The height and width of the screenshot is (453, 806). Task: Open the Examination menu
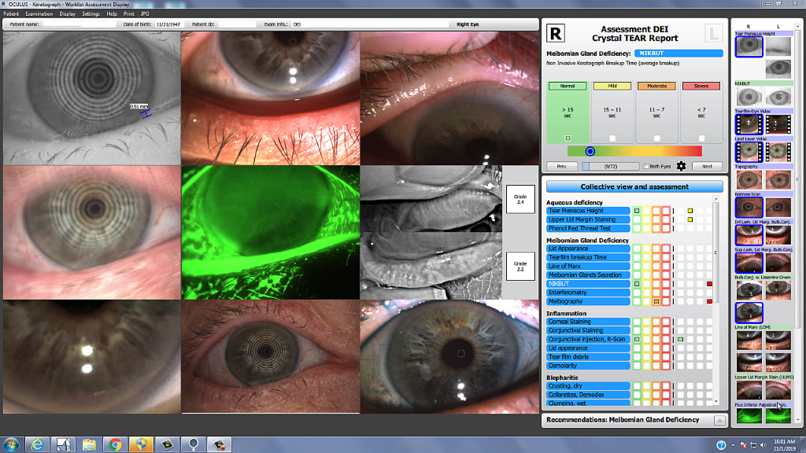tap(38, 14)
